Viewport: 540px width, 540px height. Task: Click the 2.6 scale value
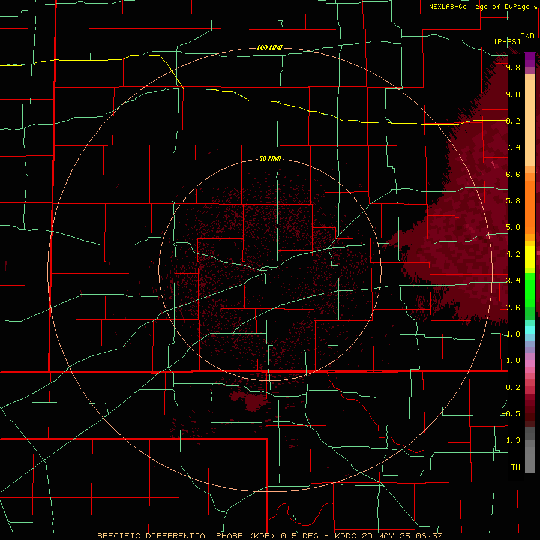(513, 308)
